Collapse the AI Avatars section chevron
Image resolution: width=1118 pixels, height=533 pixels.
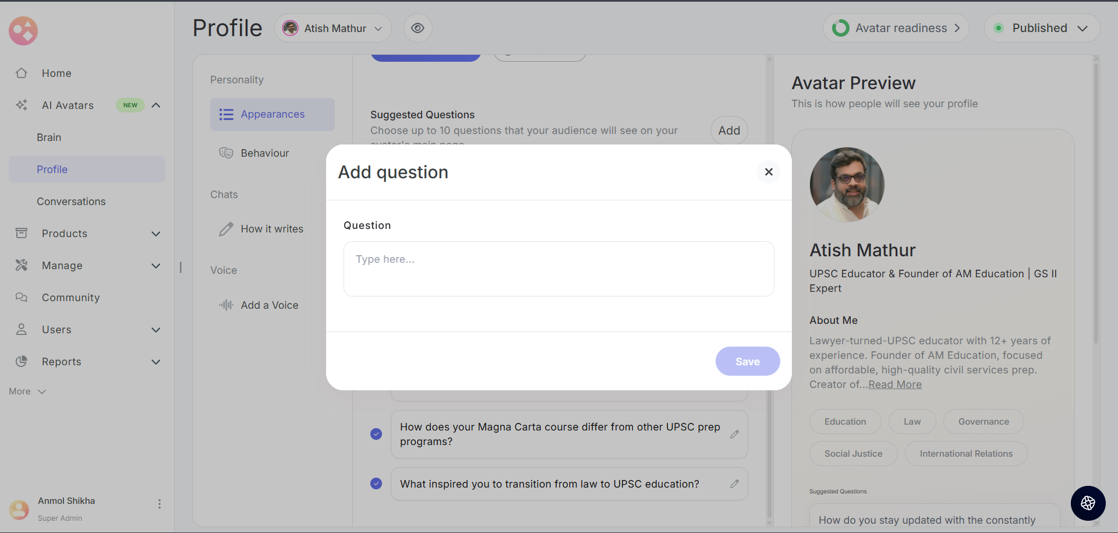pyautogui.click(x=155, y=105)
